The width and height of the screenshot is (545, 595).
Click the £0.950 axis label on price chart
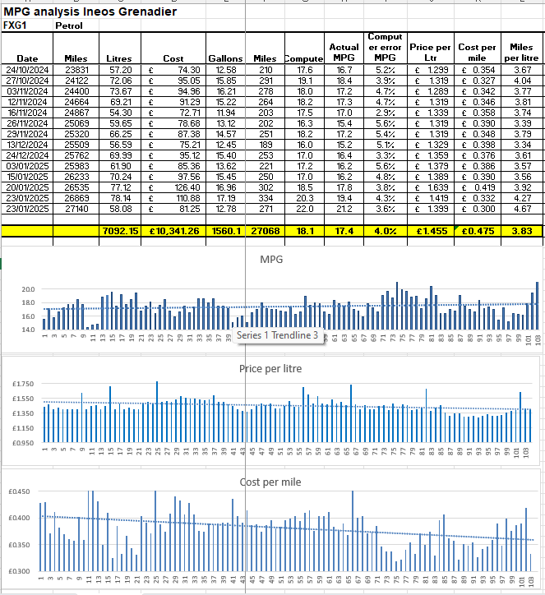(x=23, y=443)
